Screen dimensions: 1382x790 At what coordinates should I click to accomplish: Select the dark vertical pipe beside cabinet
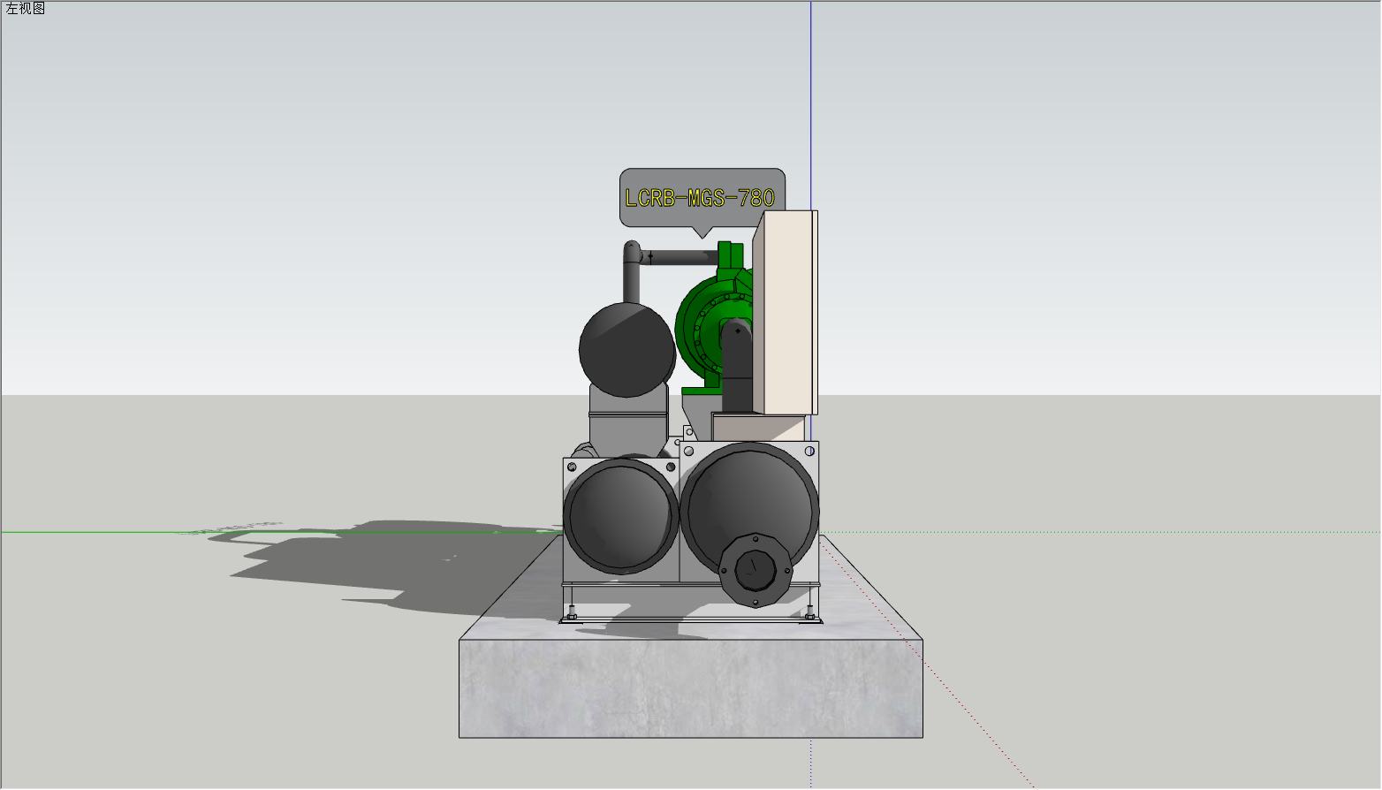coord(736,371)
